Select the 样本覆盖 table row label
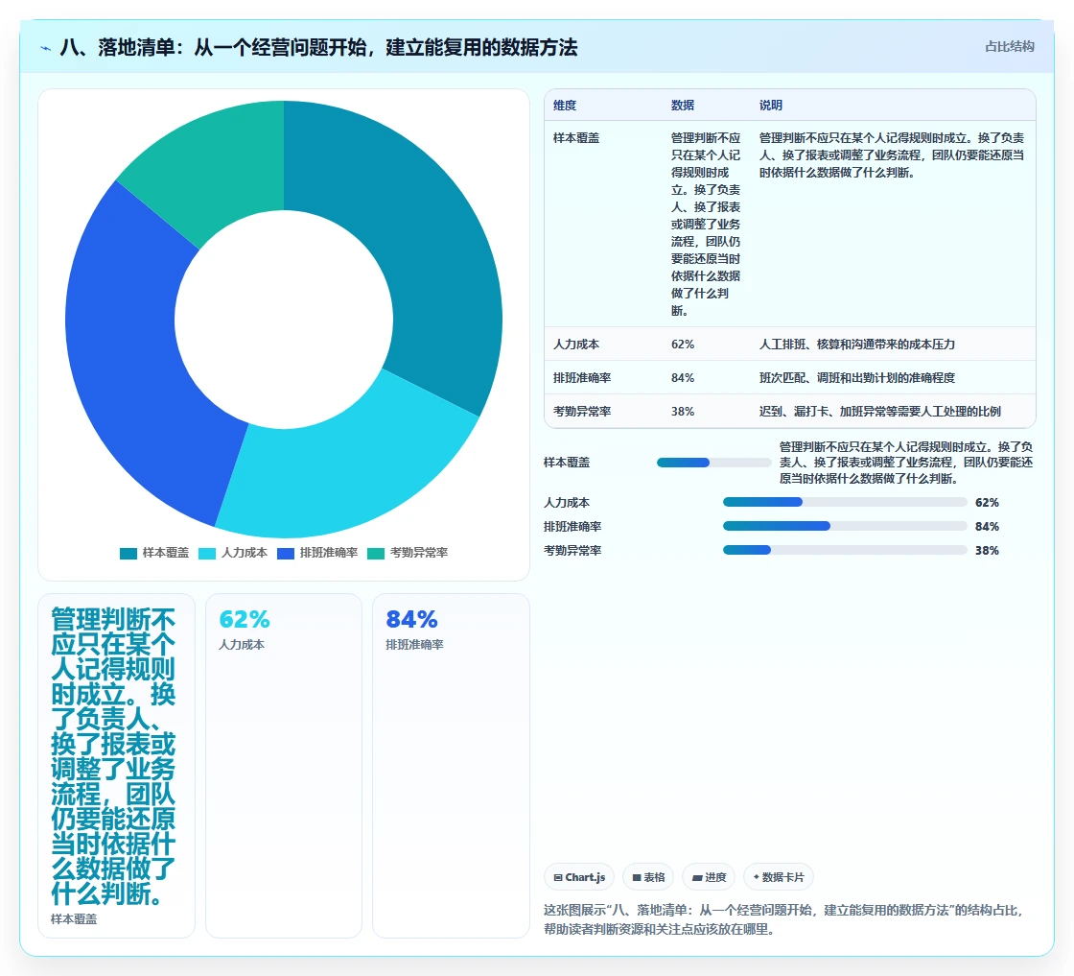This screenshot has height=976, width=1074. click(x=576, y=138)
